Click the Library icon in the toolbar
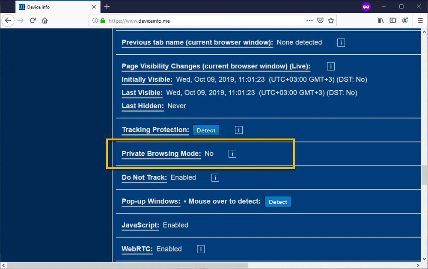This screenshot has height=269, width=428. tap(380, 20)
